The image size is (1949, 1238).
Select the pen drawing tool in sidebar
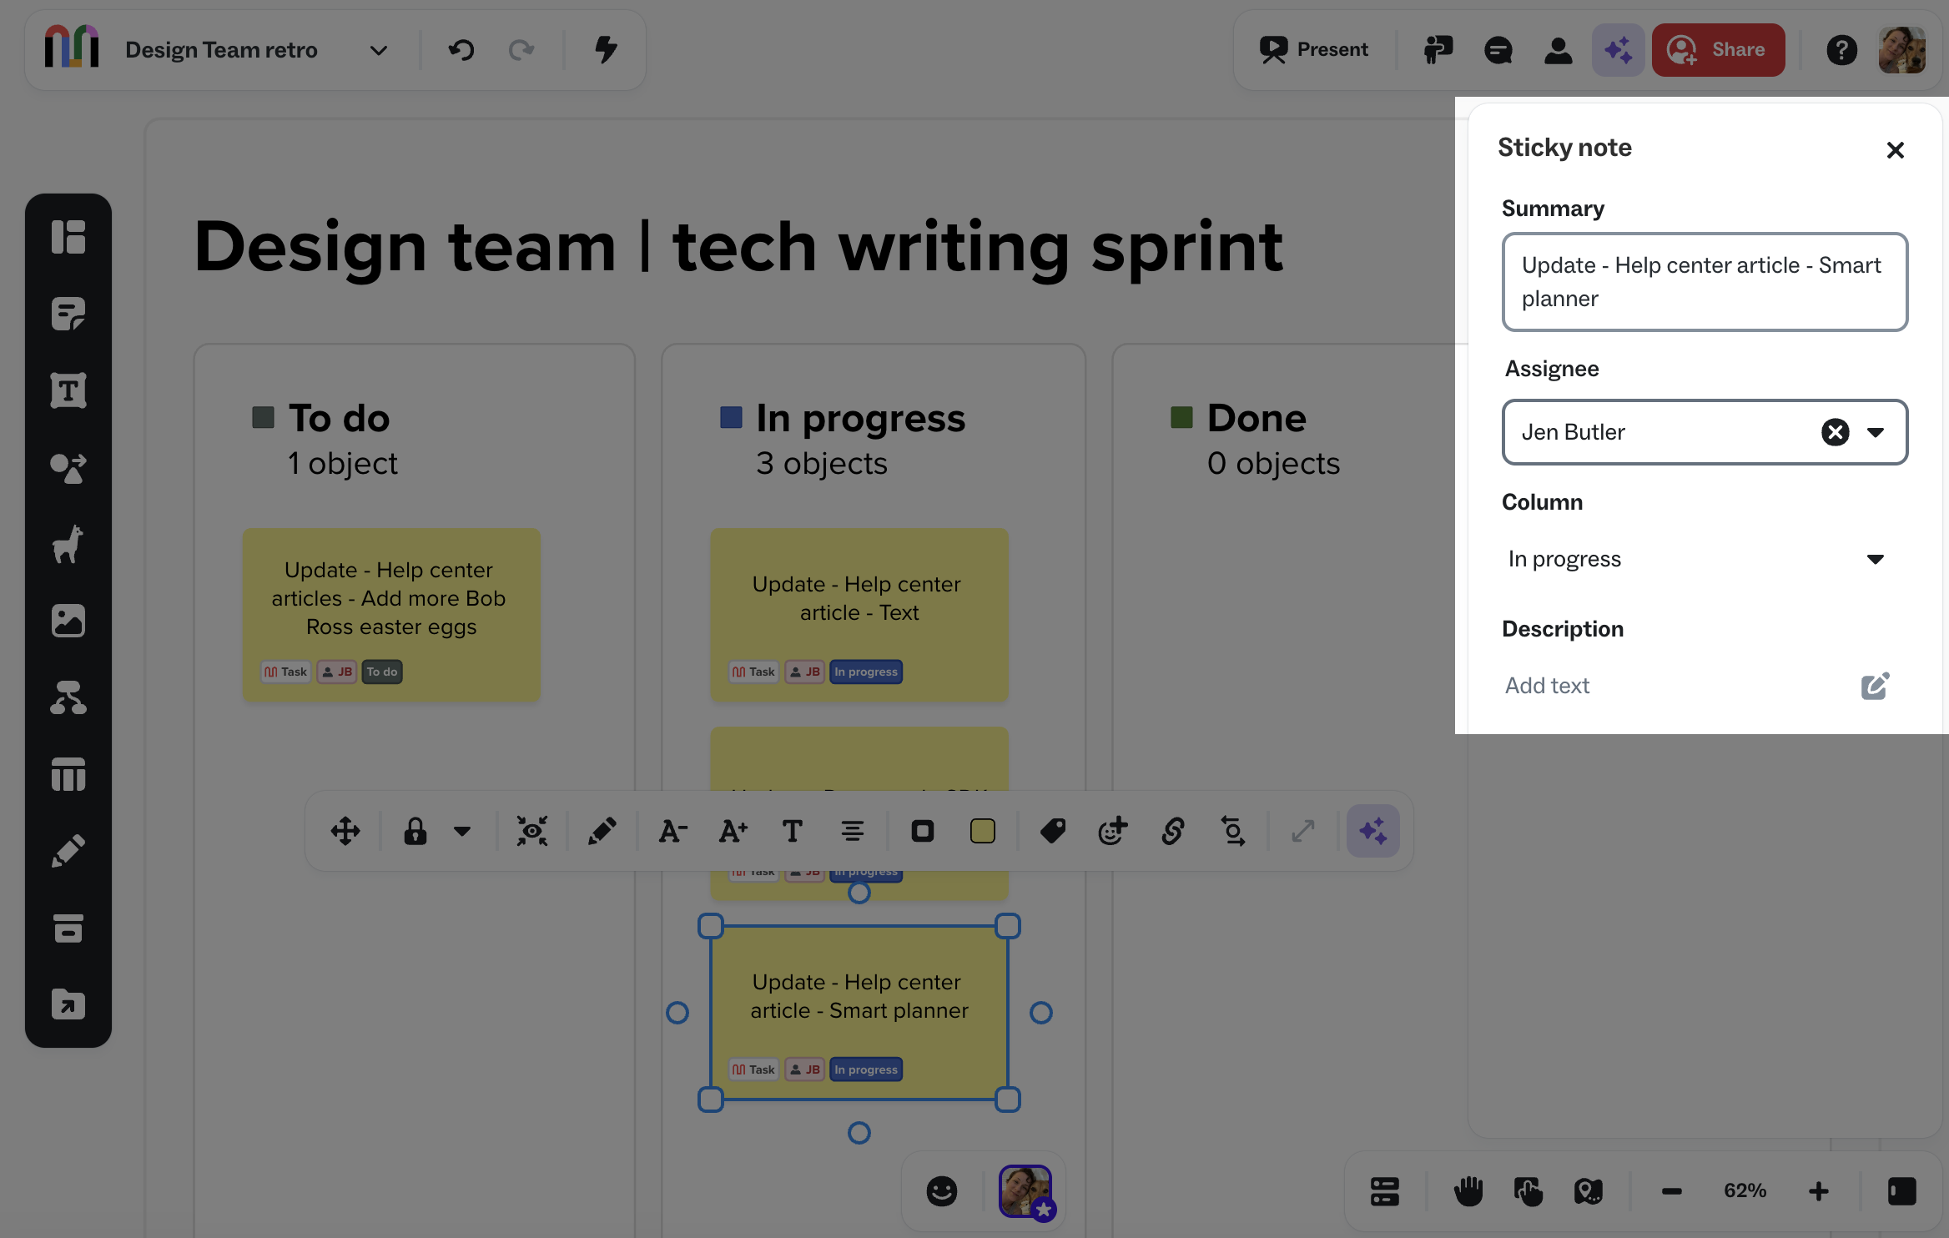coord(68,851)
